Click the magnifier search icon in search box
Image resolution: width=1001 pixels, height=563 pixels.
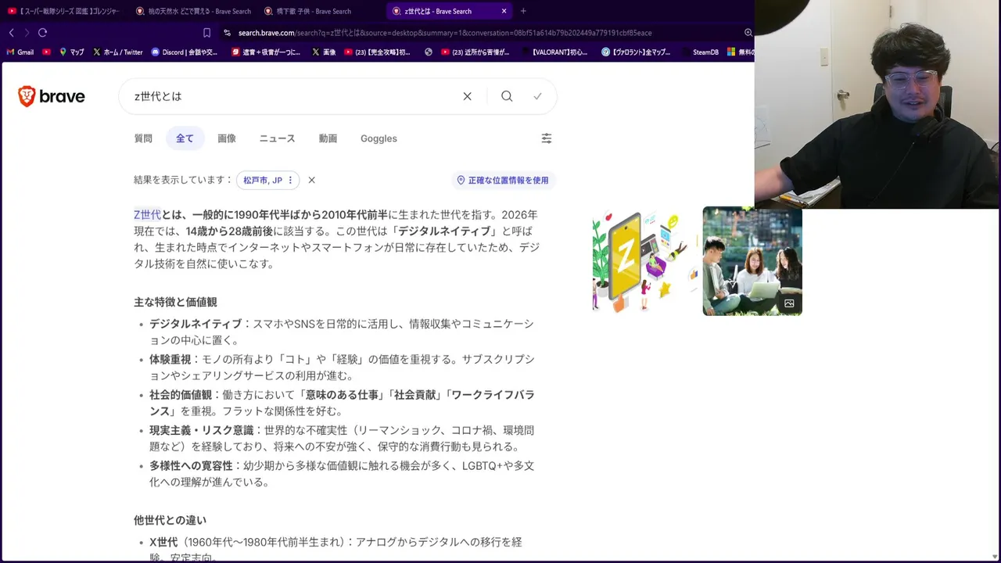pyautogui.click(x=507, y=96)
